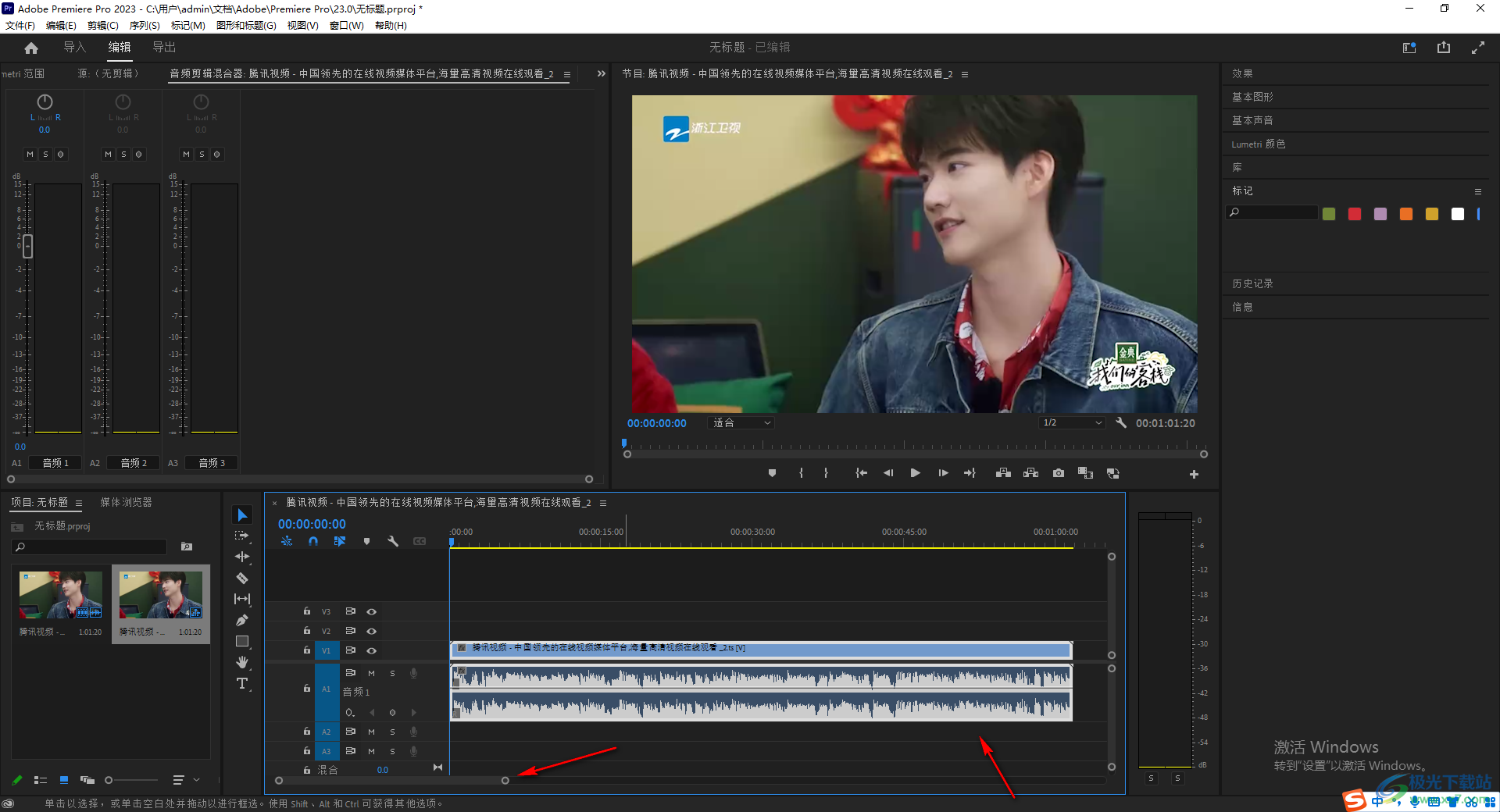The height and width of the screenshot is (812, 1500).
Task: Select the Rectangle tool
Action: pyautogui.click(x=242, y=641)
